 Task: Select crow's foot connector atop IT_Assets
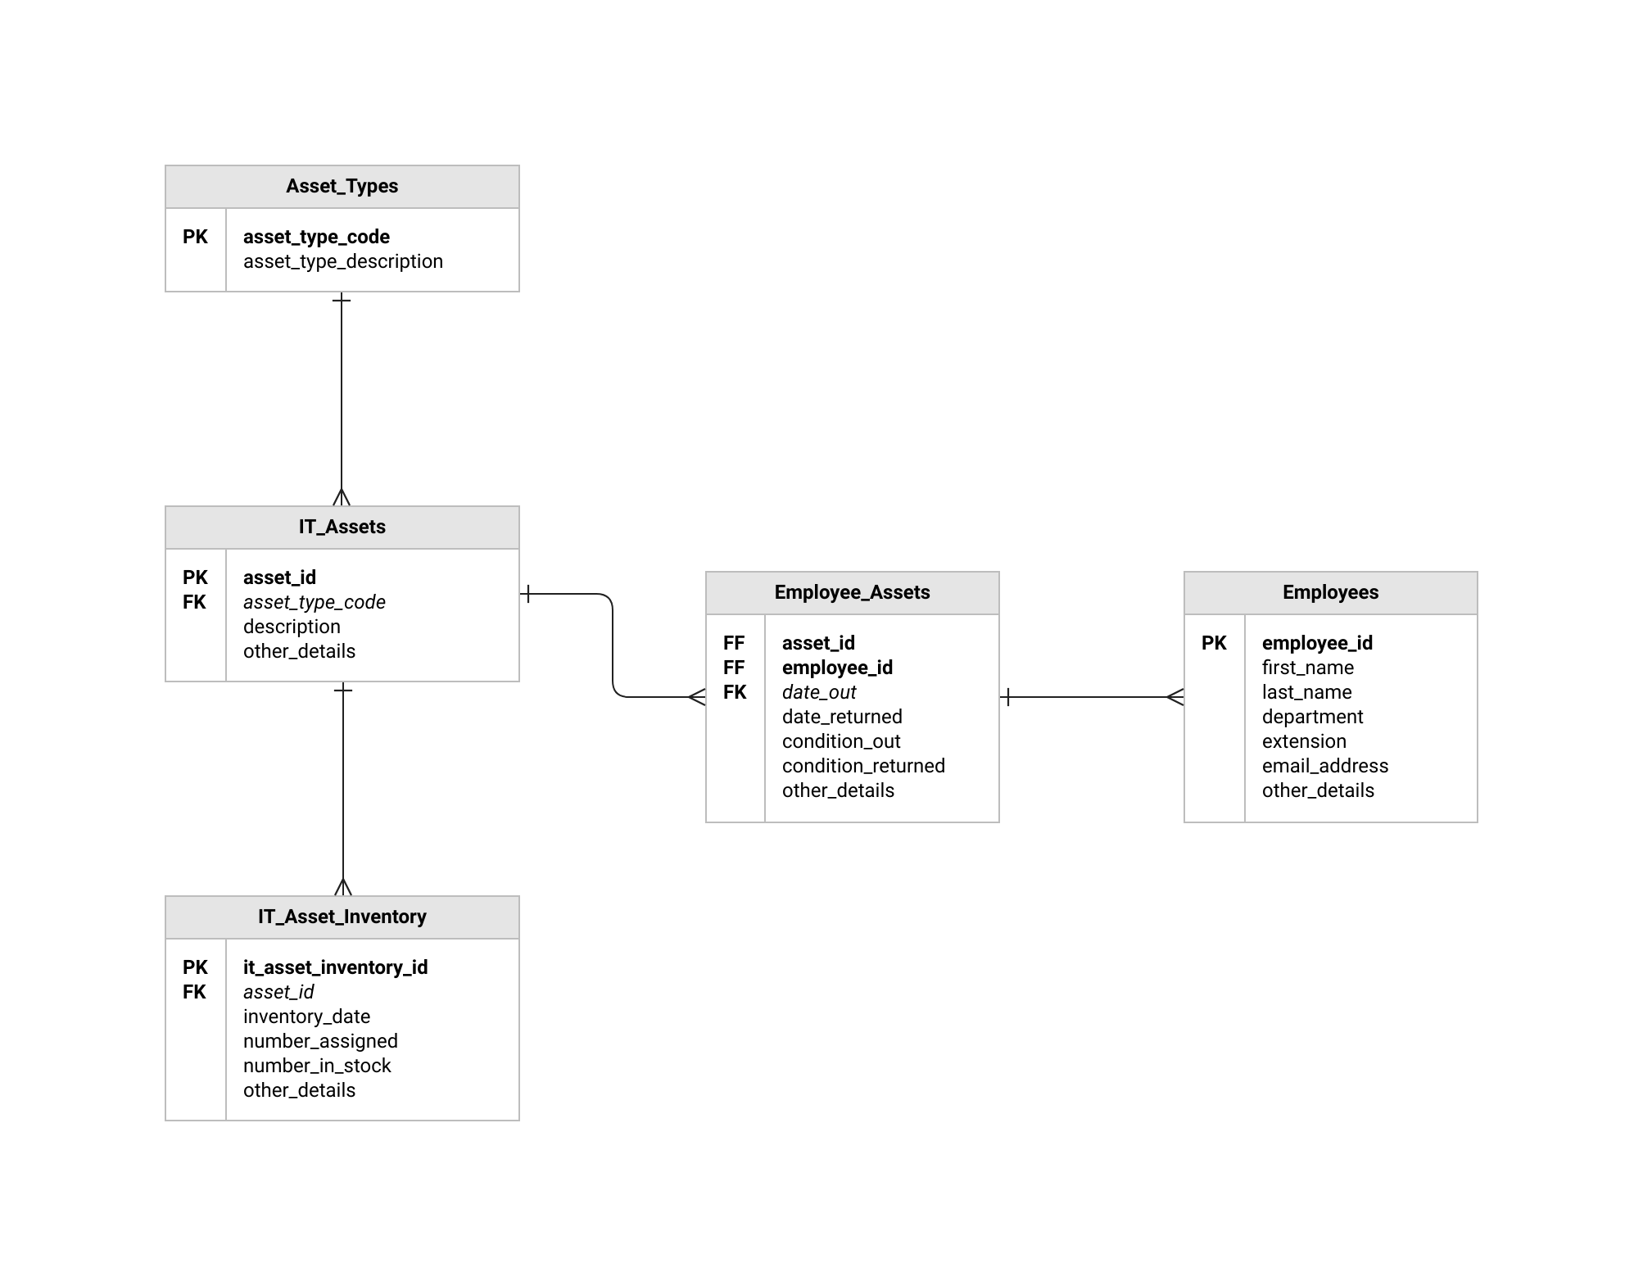pos(342,496)
